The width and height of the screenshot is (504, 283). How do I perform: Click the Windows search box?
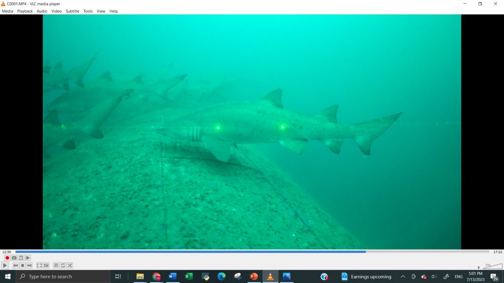pos(63,277)
